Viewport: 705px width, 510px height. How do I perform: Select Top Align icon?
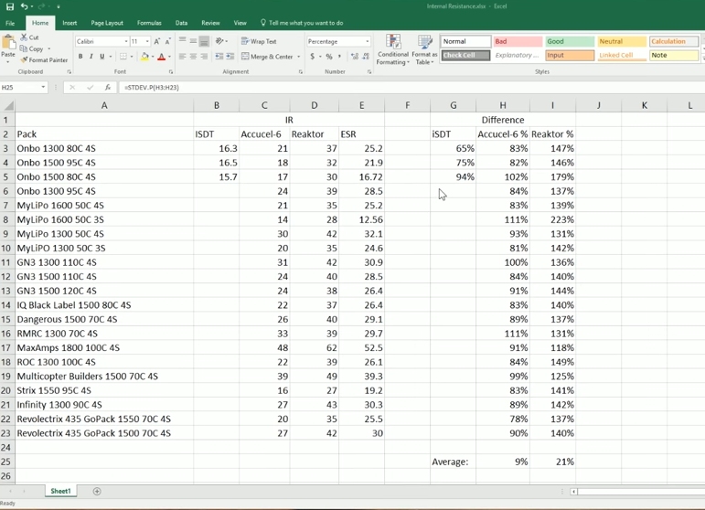point(182,41)
